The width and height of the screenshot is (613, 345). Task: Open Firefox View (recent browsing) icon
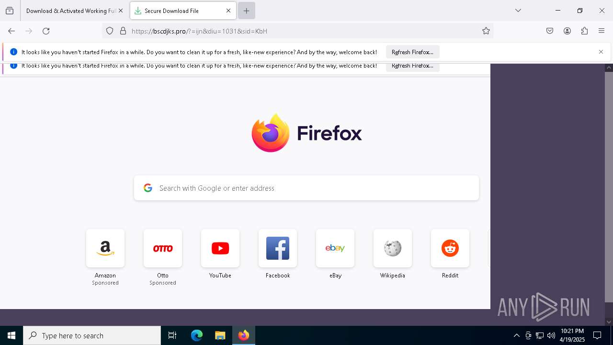click(x=10, y=11)
